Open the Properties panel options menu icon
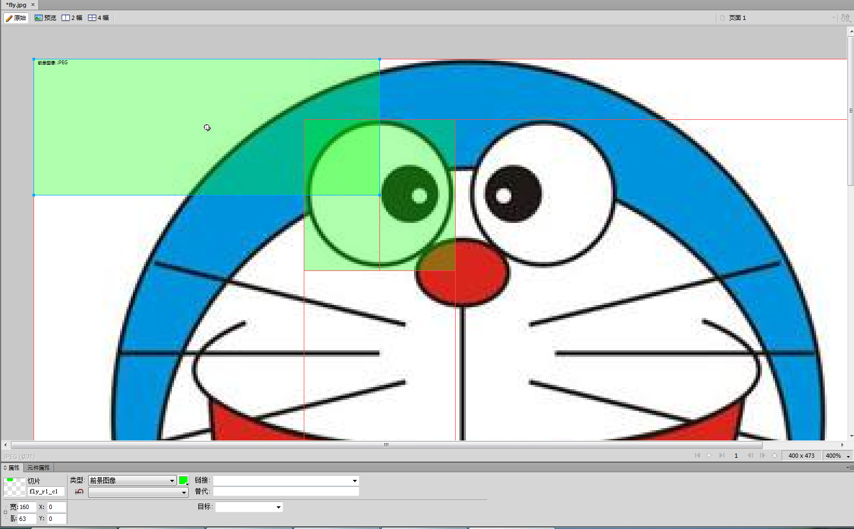 click(x=849, y=467)
